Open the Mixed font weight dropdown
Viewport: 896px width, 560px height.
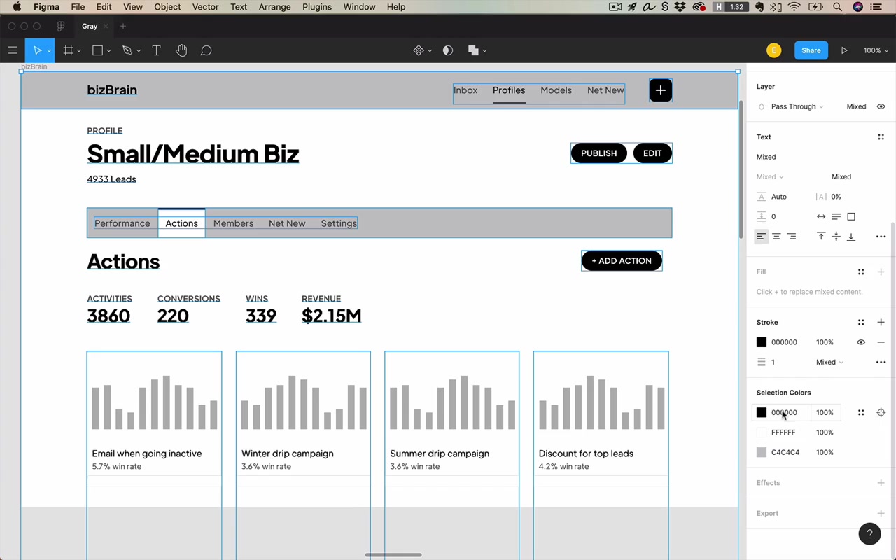[770, 177]
